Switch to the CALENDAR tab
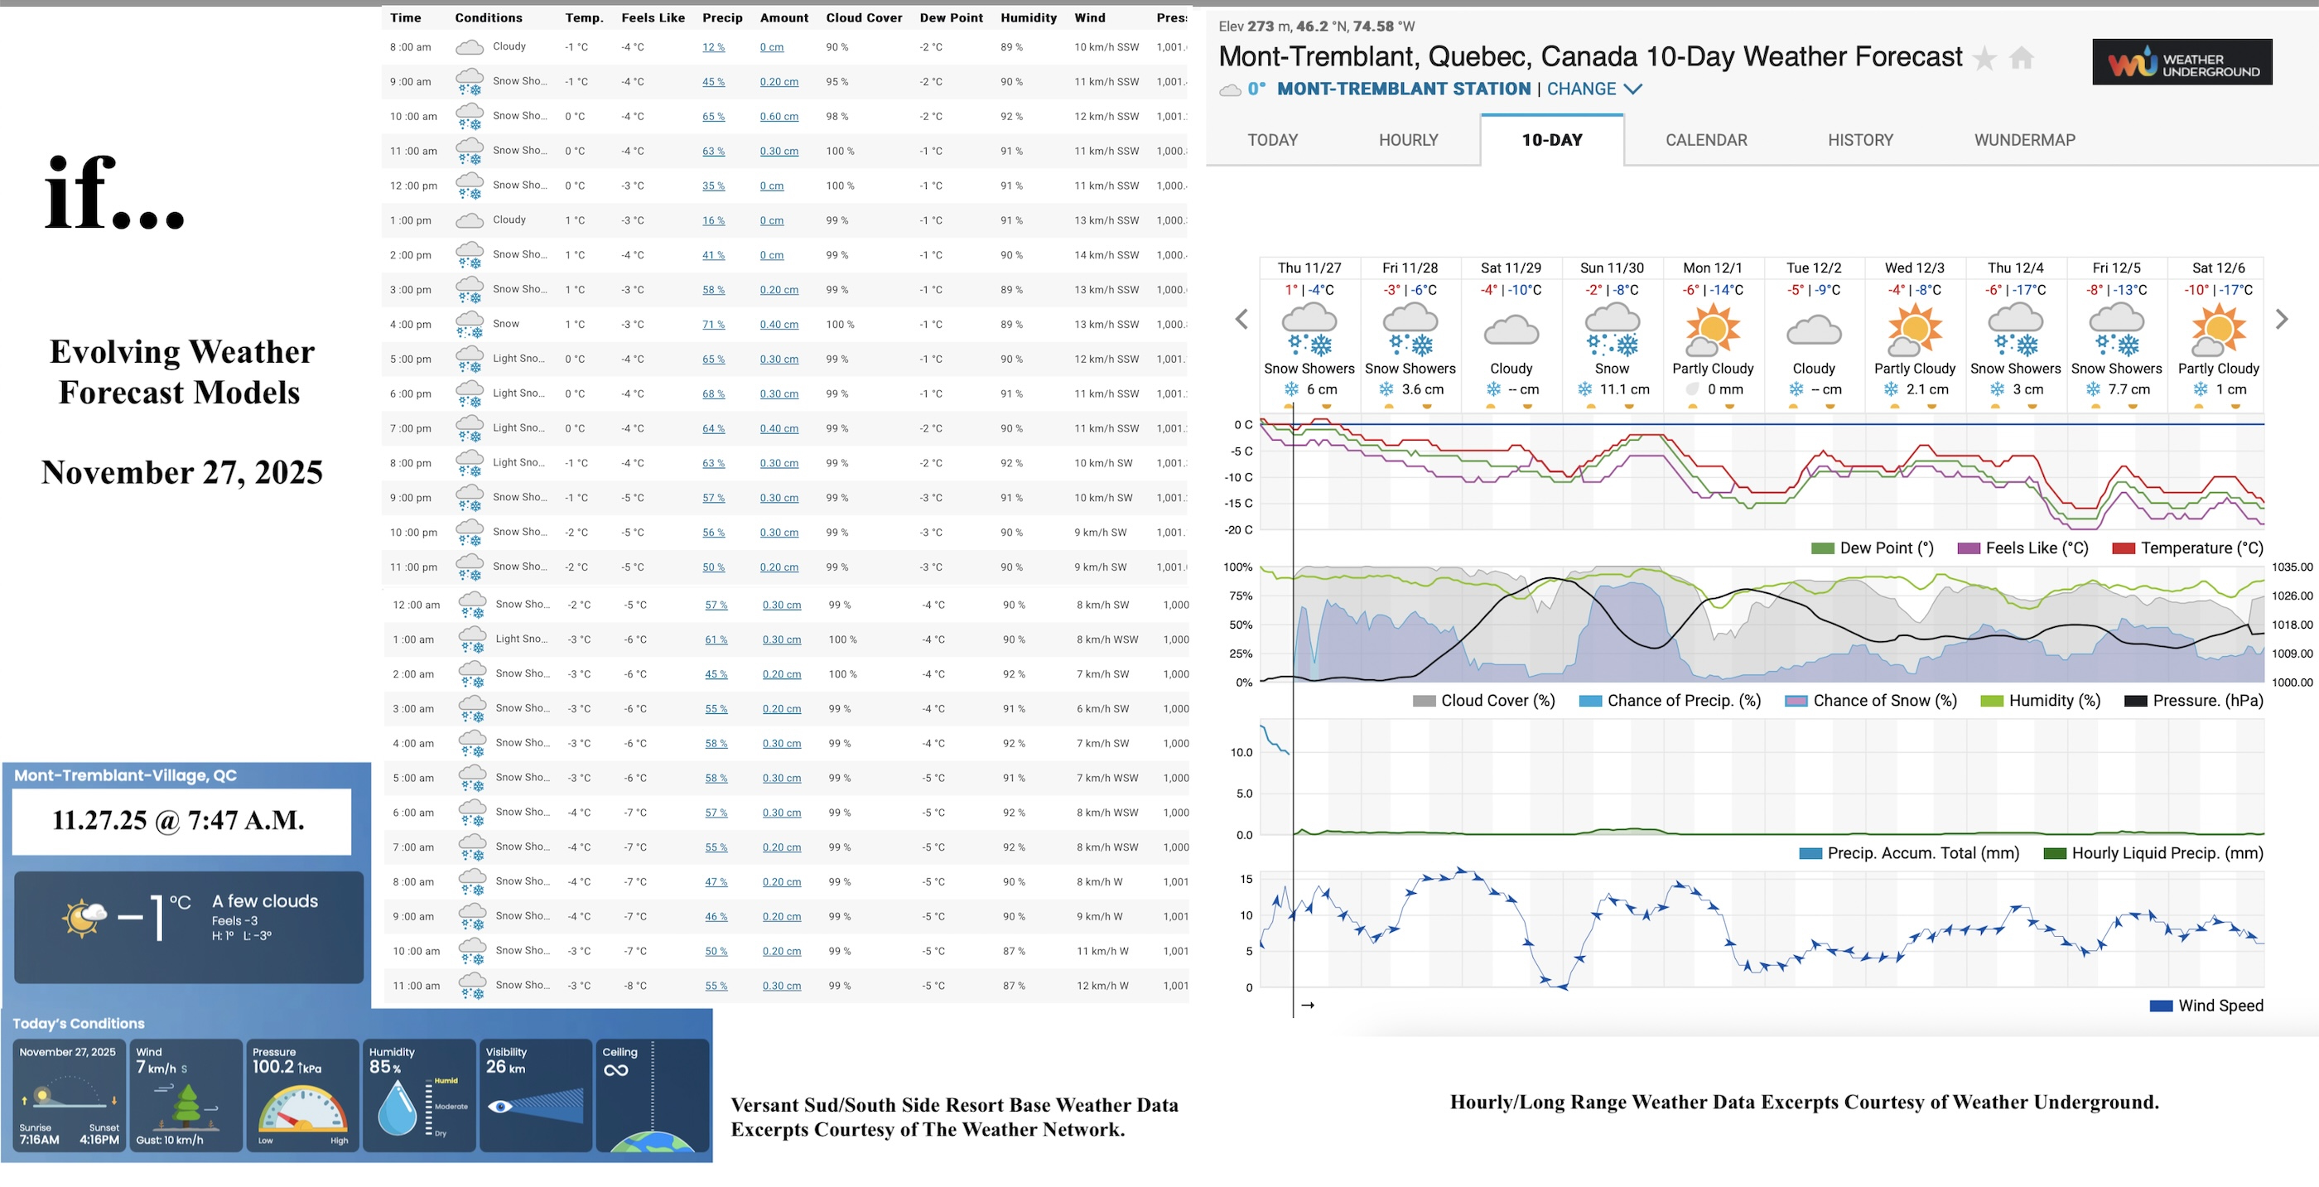Viewport: 2319px width, 1187px height. pos(1704,140)
